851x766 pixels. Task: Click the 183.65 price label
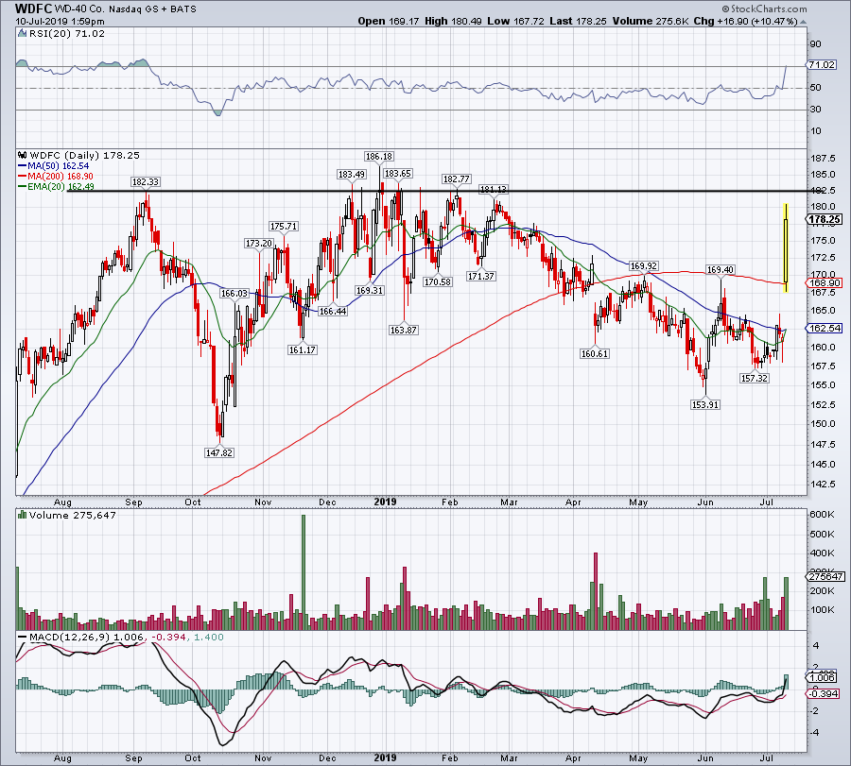click(x=398, y=174)
